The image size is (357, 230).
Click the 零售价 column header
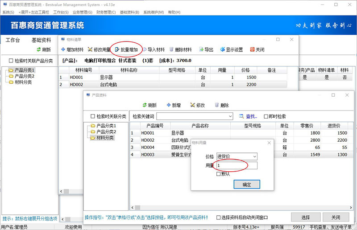coord(307,126)
